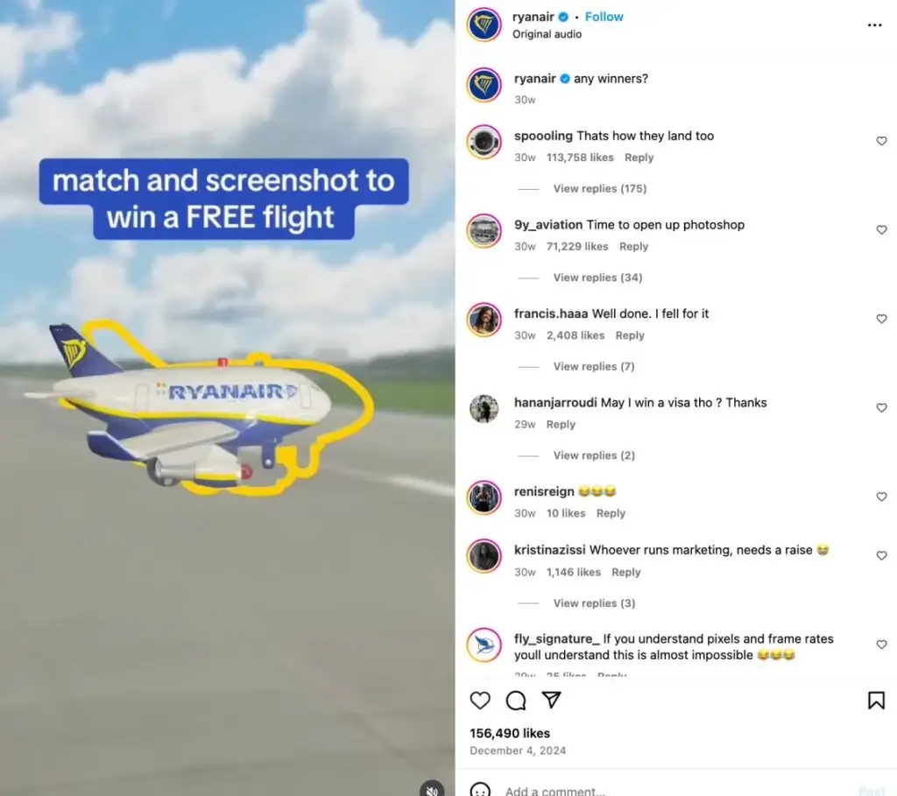Like 9y_aviation's comment
The height and width of the screenshot is (796, 897).
[x=881, y=230]
